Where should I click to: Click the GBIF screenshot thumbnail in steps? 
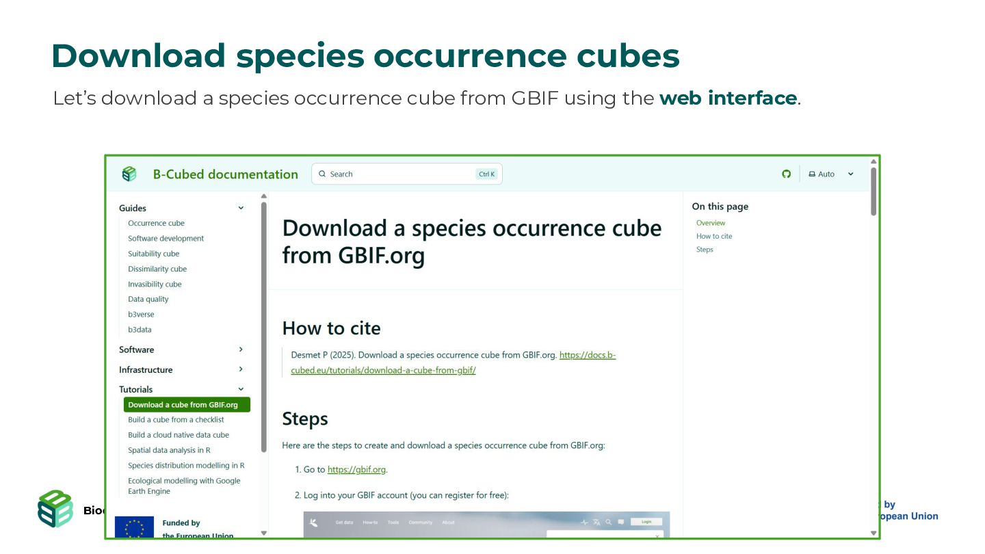pos(486,525)
